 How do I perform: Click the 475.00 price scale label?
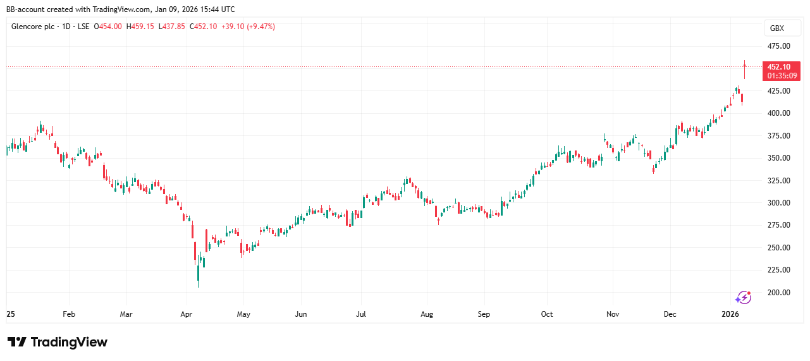pos(778,46)
